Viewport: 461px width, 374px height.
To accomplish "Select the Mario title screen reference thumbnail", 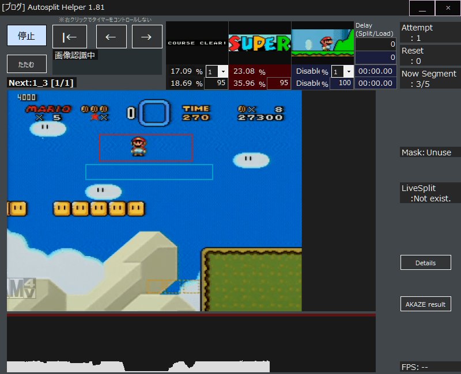I will pos(323,43).
